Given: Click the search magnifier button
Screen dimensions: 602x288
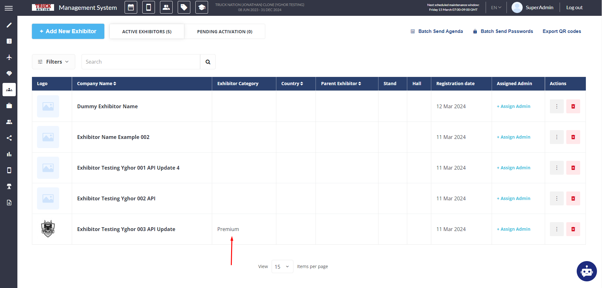Looking at the screenshot, I should (x=208, y=62).
